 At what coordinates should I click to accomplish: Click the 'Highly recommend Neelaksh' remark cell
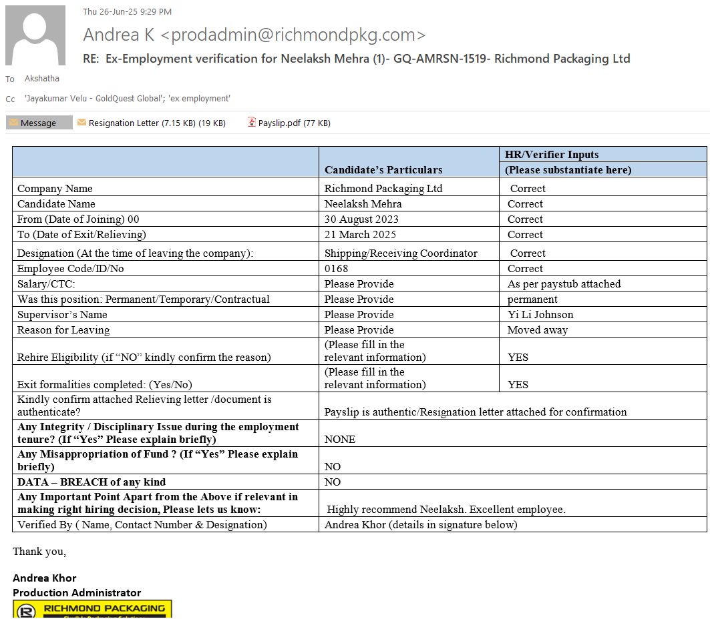(x=446, y=510)
